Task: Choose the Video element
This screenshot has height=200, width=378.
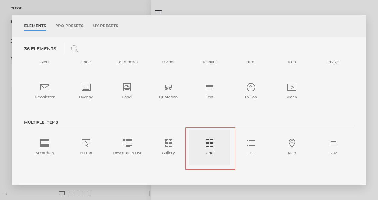Action: click(292, 91)
